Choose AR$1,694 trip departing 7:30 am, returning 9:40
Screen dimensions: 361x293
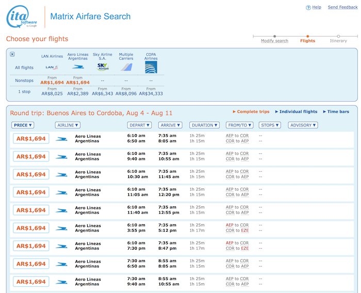[31, 282]
